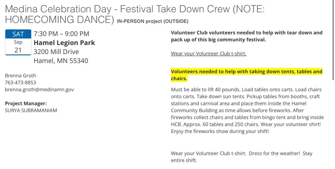This screenshot has height=169, width=335.
Task: Click the Hamel, MN 55340 city line
Action: point(61,61)
